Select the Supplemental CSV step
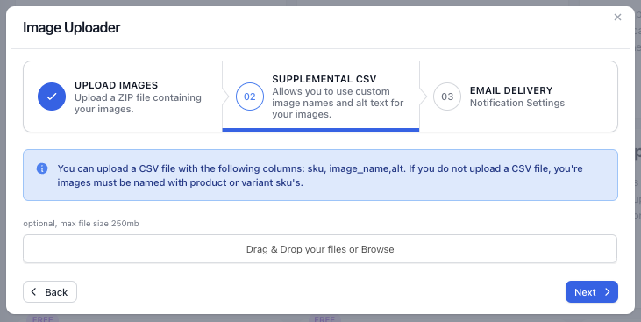This screenshot has height=322, width=641. [x=321, y=97]
